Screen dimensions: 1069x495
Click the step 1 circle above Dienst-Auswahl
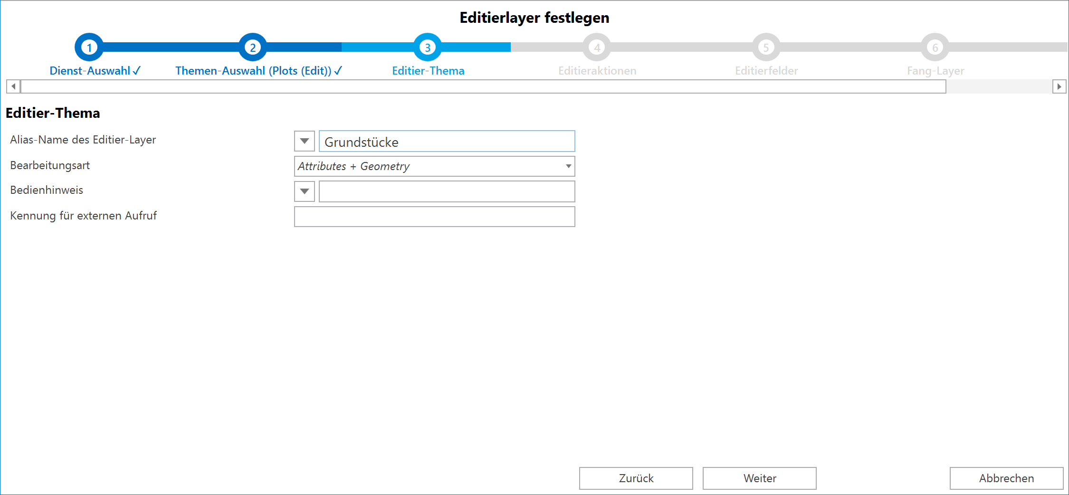pos(88,47)
